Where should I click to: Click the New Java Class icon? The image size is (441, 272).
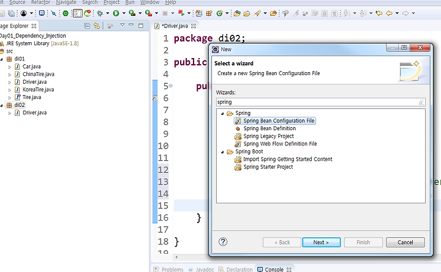220,13
